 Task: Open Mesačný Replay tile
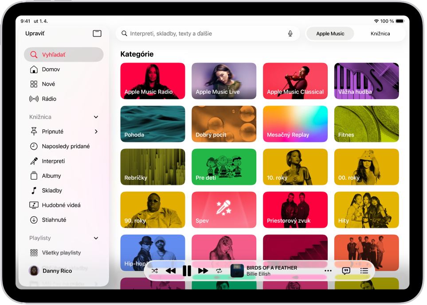295,124
